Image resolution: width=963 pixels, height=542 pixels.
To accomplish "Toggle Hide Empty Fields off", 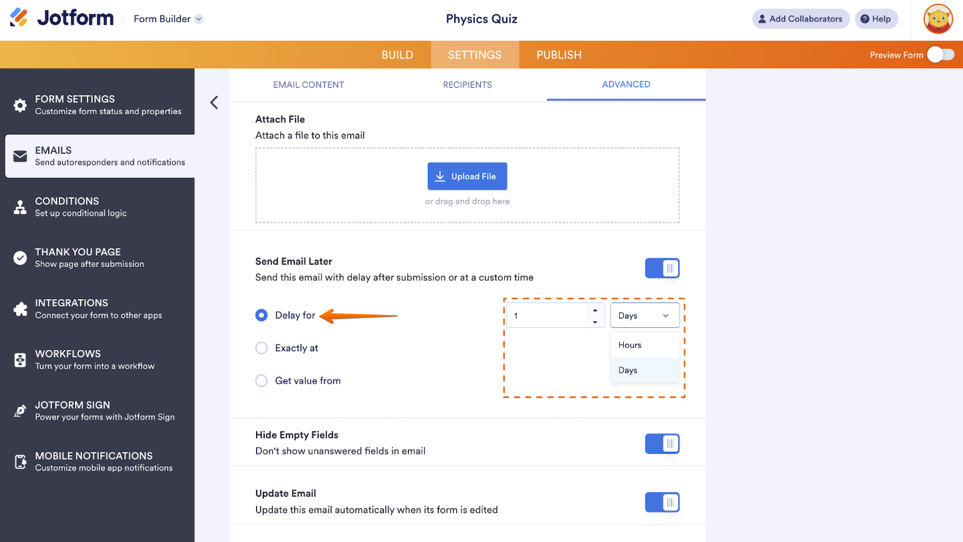I will point(662,443).
